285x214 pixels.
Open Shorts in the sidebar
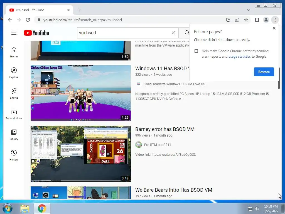click(14, 94)
